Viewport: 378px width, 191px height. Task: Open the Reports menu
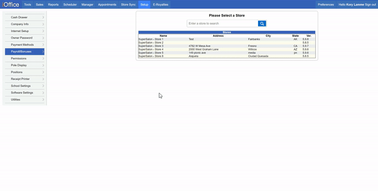tap(53, 5)
